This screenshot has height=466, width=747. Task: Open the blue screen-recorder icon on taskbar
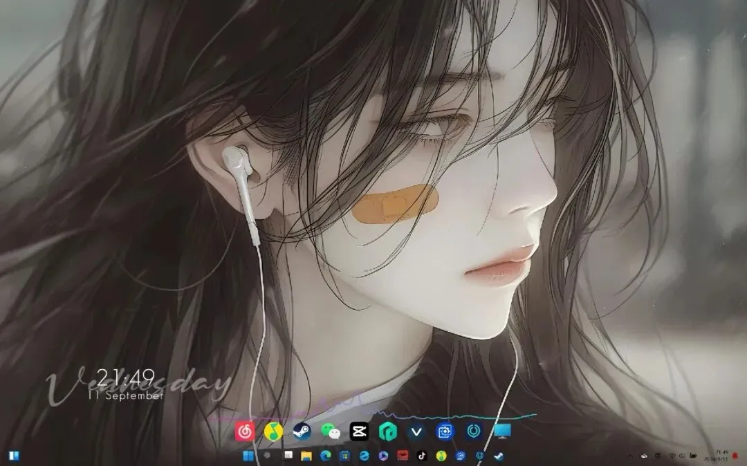460,456
